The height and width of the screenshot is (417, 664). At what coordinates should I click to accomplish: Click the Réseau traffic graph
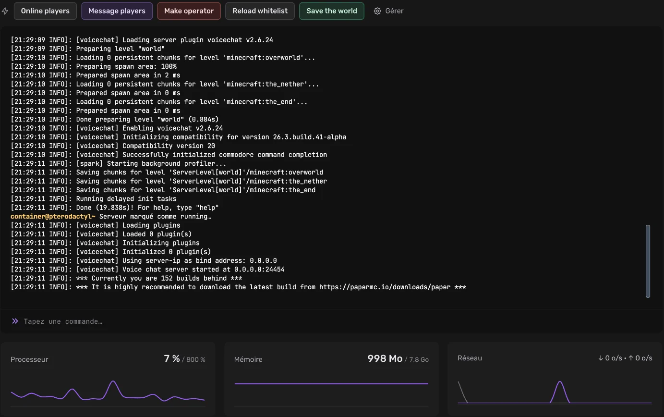coord(555,392)
